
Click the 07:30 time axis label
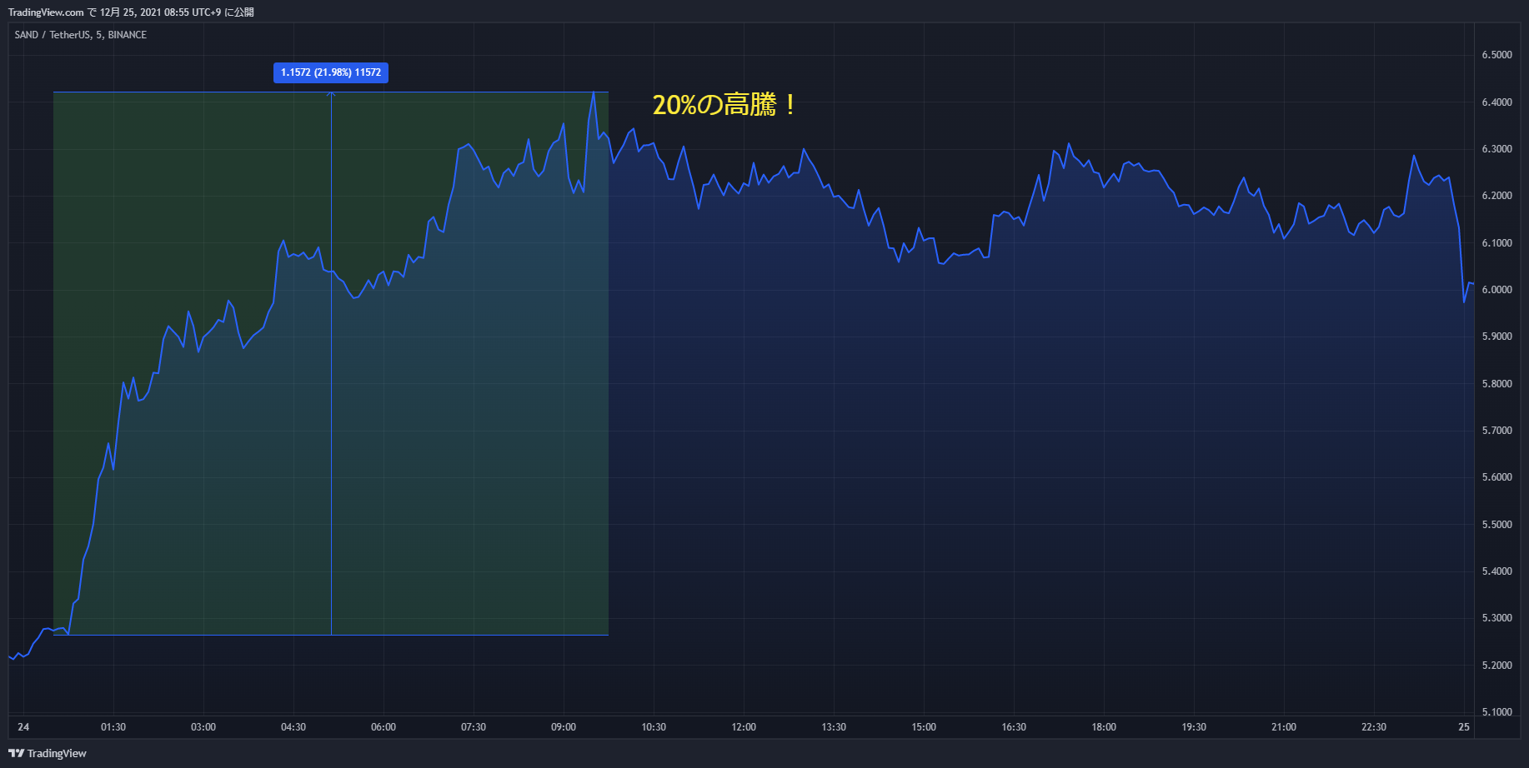pos(474,727)
